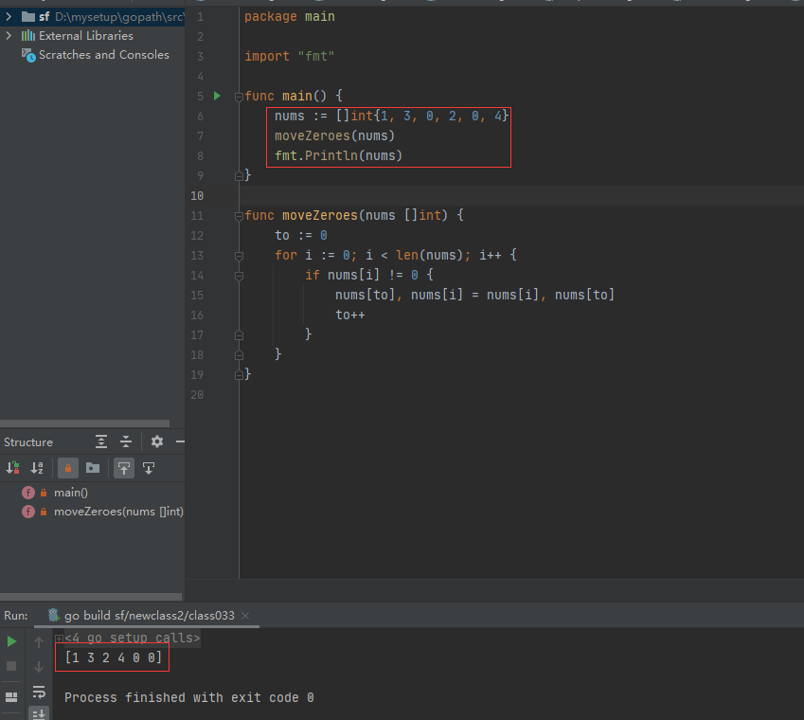Collapse closing brace marker line 19
The height and width of the screenshot is (720, 804).
pyautogui.click(x=239, y=375)
